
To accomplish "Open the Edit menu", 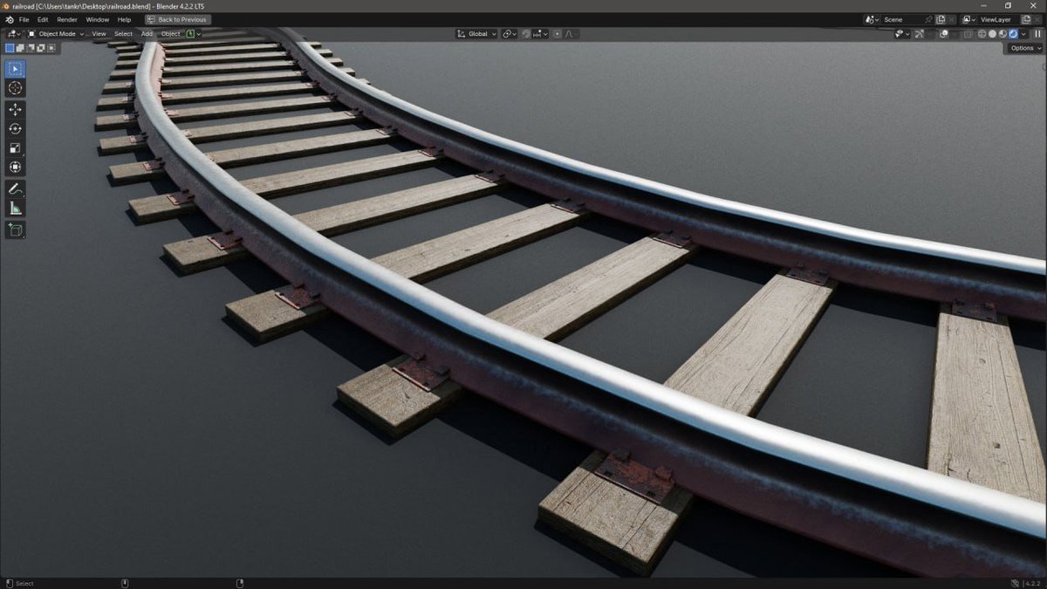I will [42, 18].
